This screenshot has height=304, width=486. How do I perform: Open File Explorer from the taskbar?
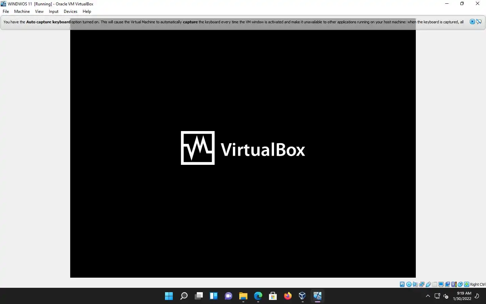pyautogui.click(x=243, y=296)
